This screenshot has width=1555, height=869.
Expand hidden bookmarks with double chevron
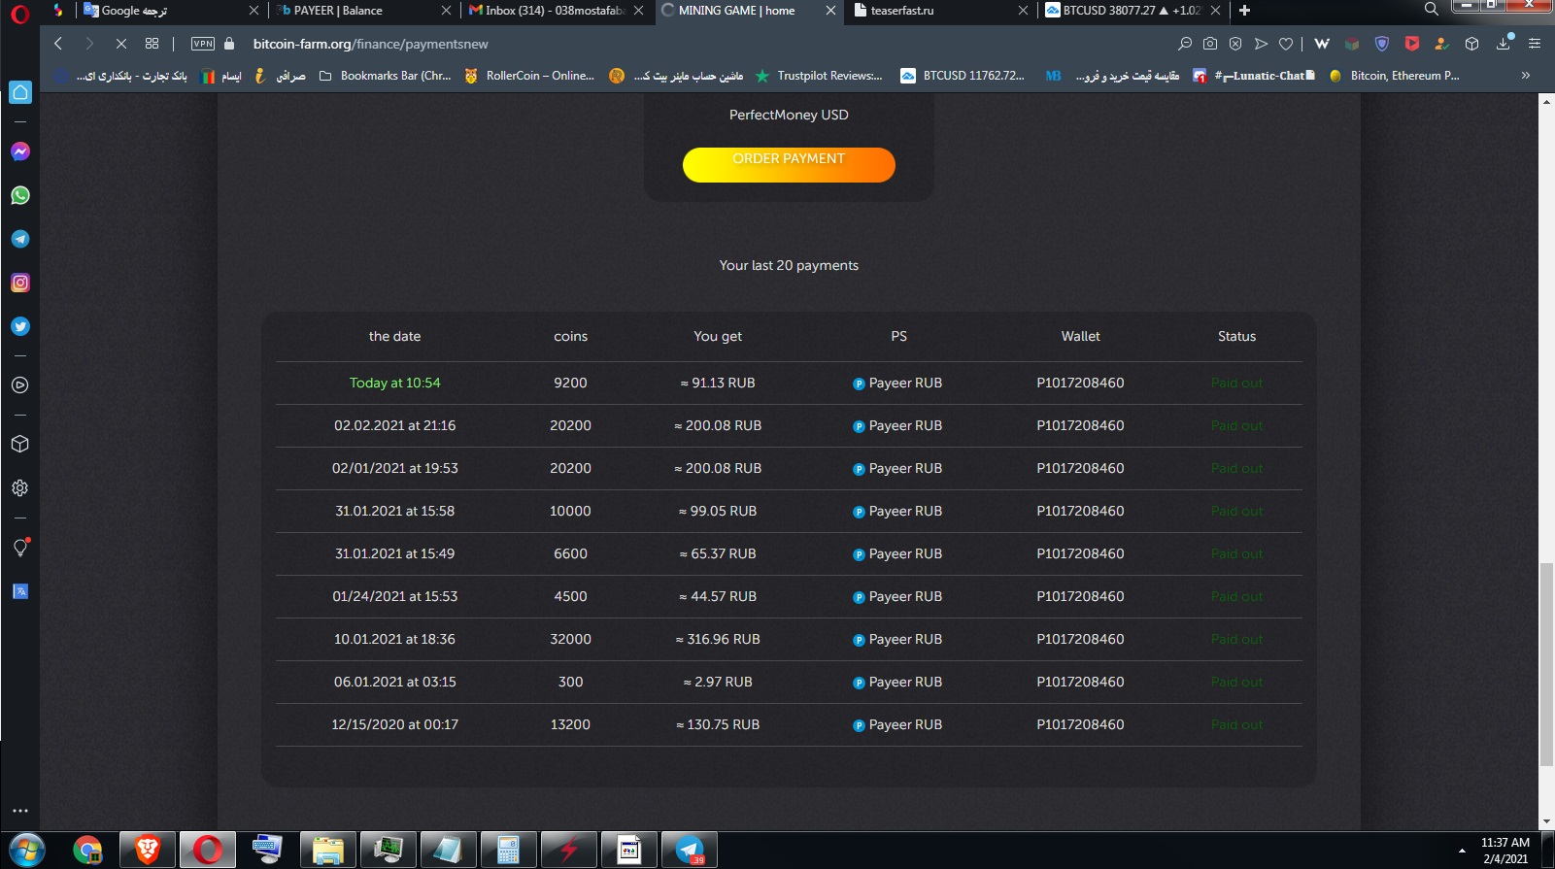1525,76
